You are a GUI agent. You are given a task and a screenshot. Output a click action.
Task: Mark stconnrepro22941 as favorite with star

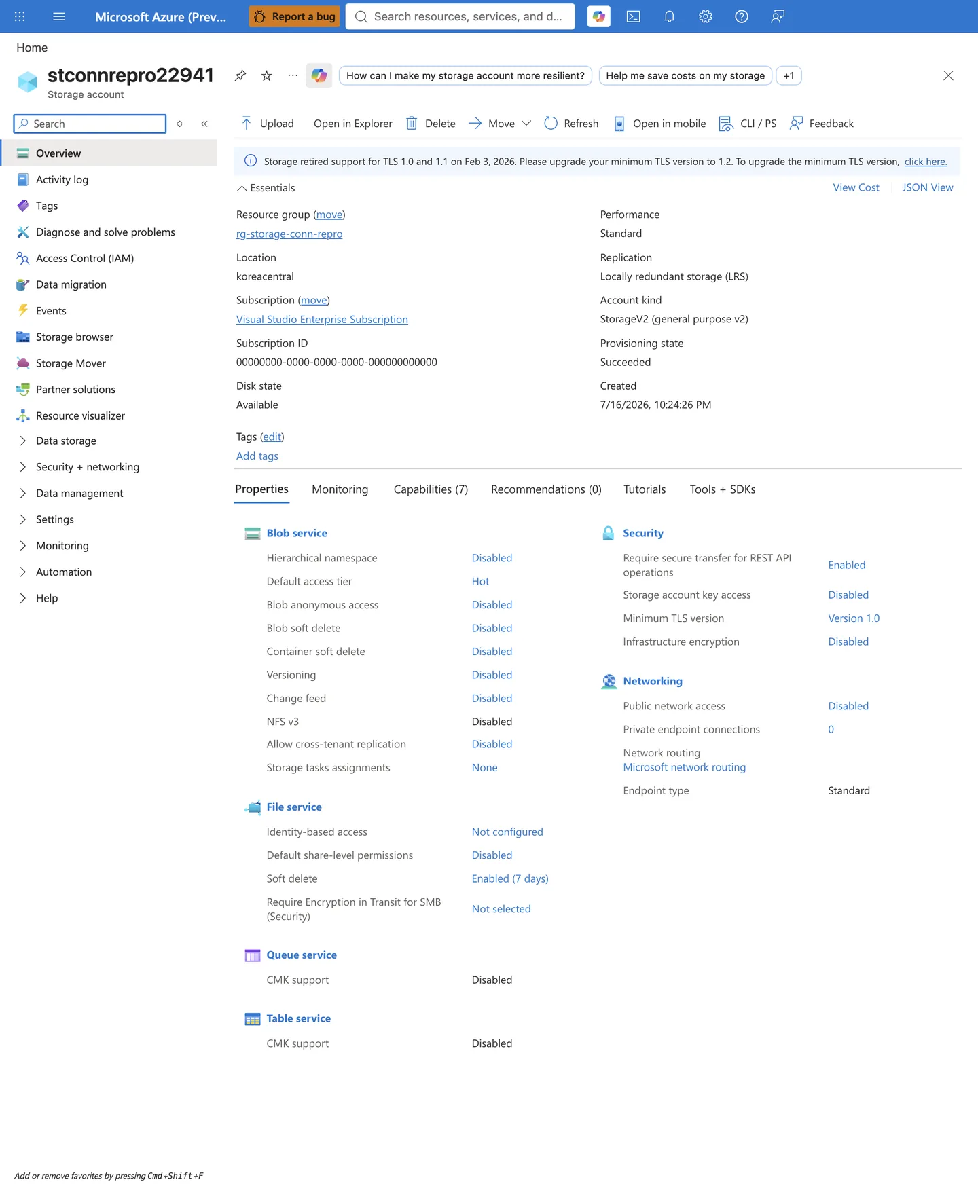coord(266,75)
